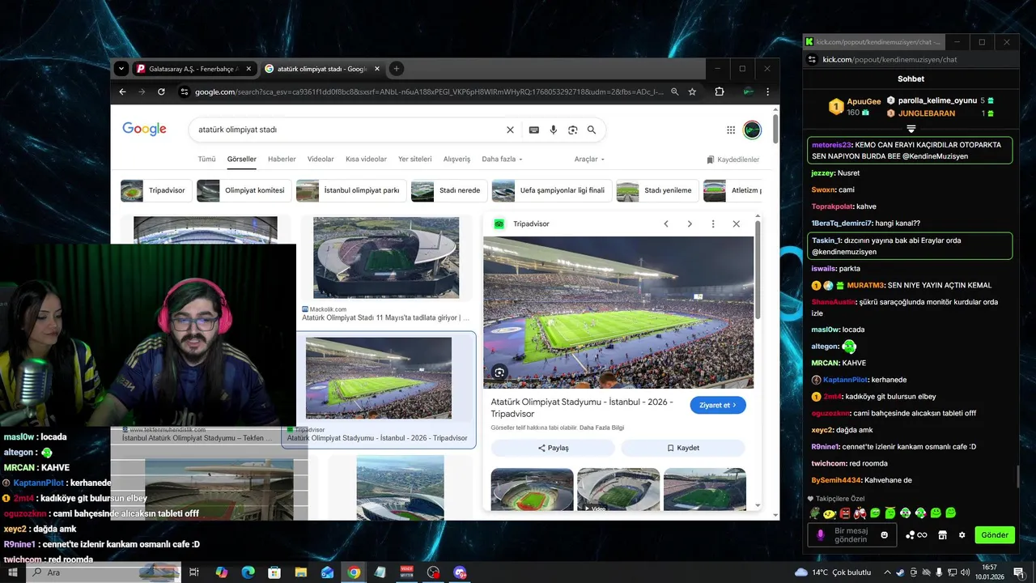The height and width of the screenshot is (583, 1036).
Task: Open a new Chrome tab
Action: click(x=397, y=69)
